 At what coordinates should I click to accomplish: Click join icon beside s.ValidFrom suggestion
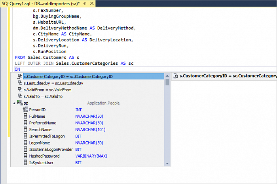click(20, 90)
